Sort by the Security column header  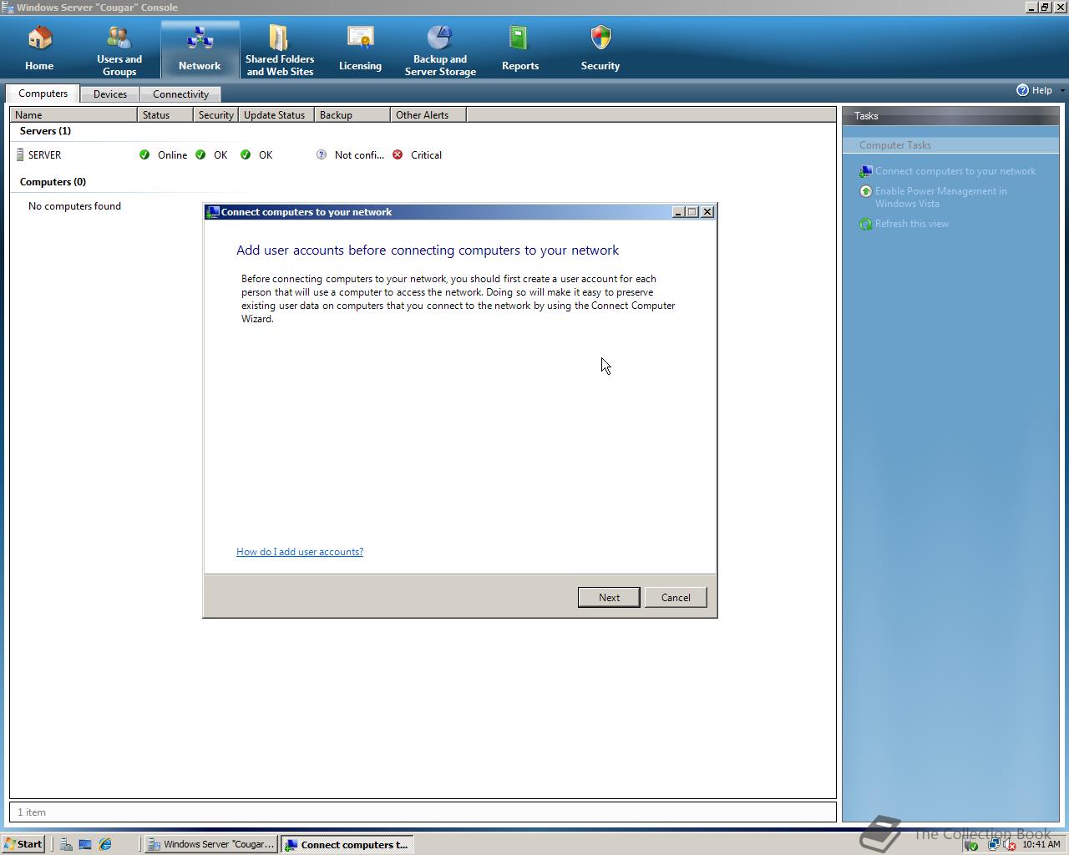click(x=215, y=115)
